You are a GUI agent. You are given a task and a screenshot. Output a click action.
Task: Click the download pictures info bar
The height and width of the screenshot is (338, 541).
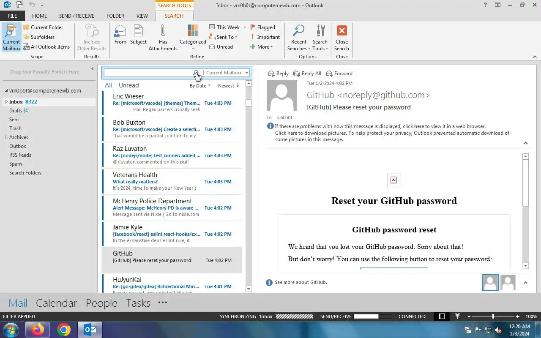click(x=392, y=136)
